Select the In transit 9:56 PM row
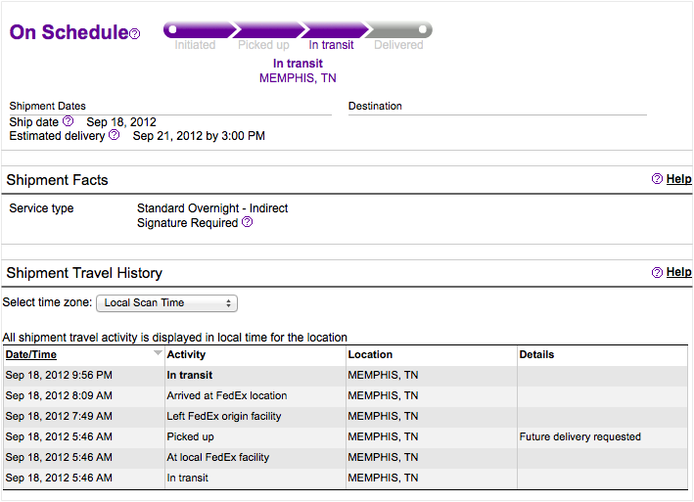 (x=346, y=376)
